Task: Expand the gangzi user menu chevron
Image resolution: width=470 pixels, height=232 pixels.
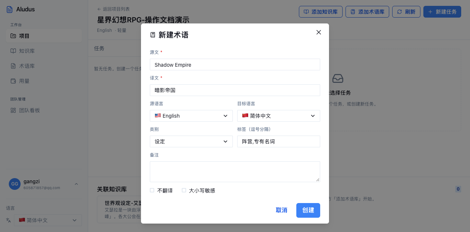Action: [76, 184]
